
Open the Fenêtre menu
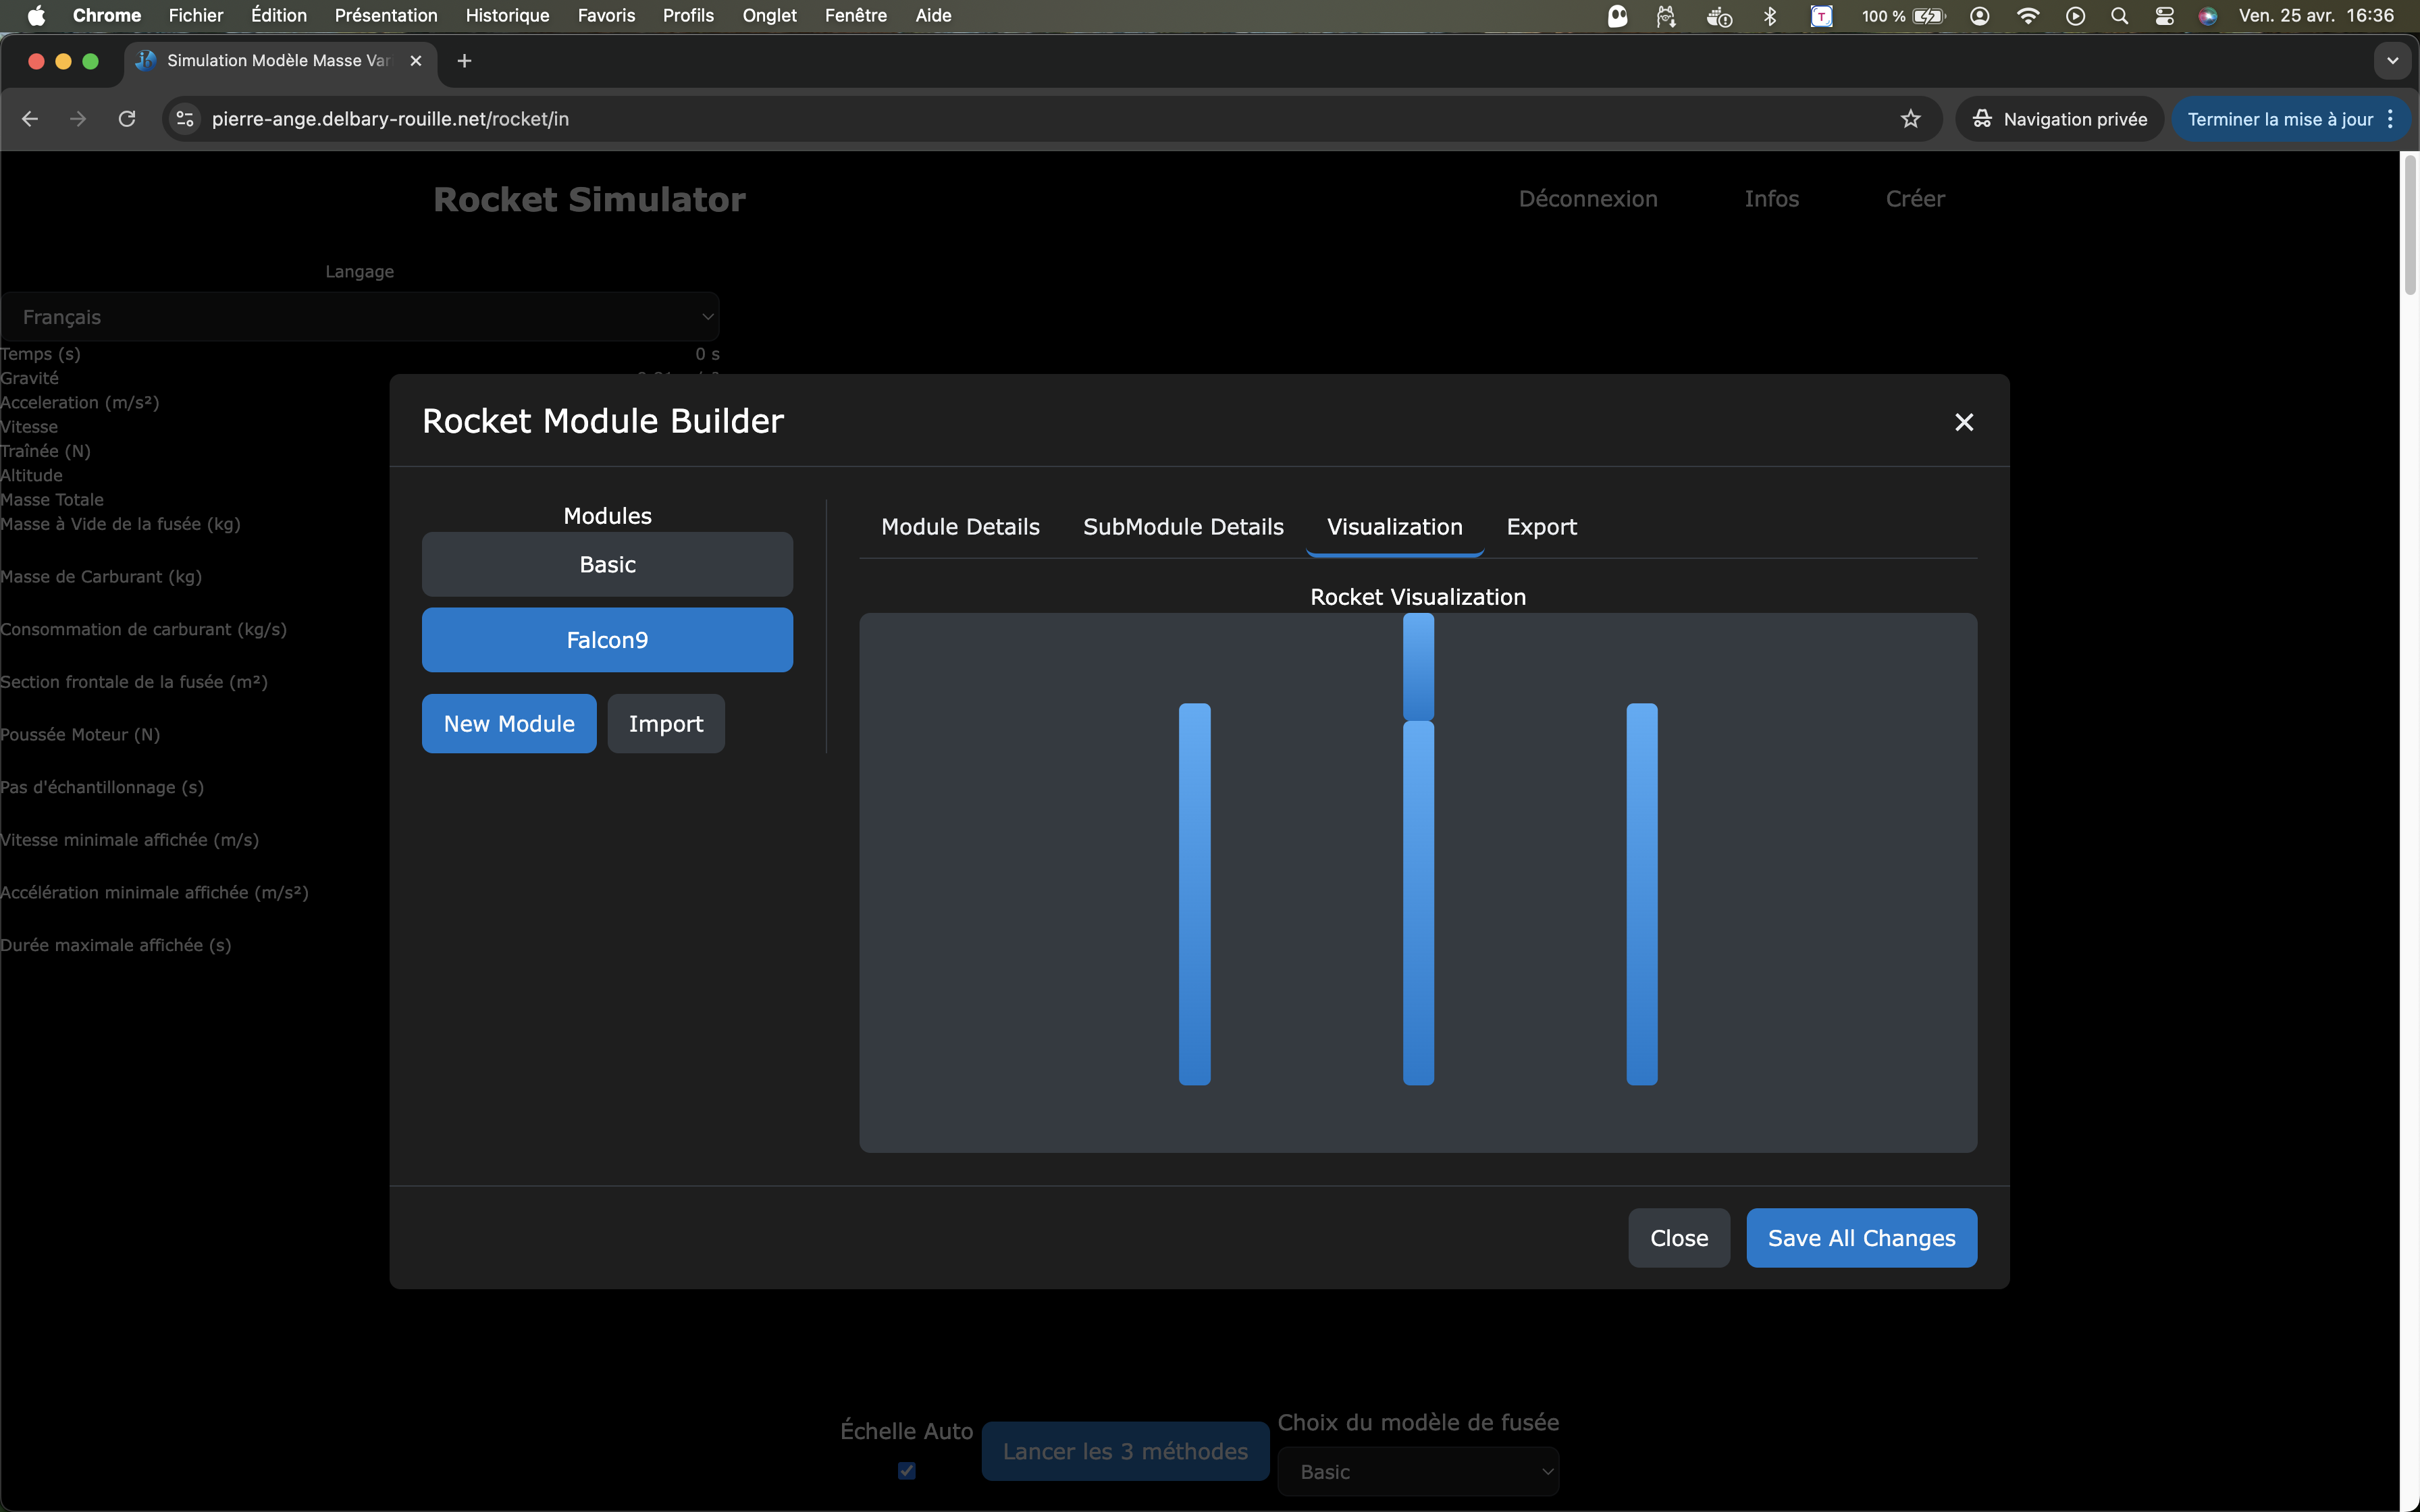855,15
